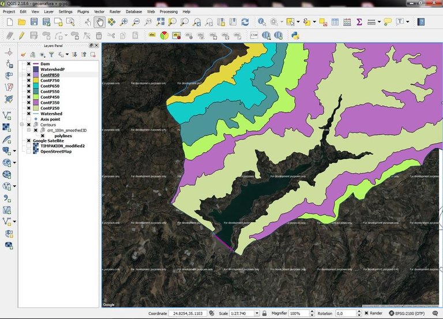
Task: Click the Zoom In magnifier tool
Action: (123, 22)
